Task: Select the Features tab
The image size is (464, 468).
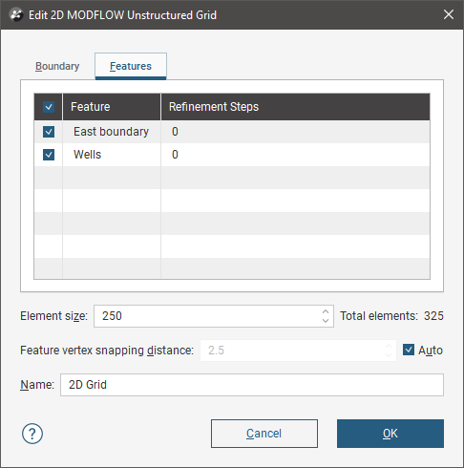Action: point(131,66)
